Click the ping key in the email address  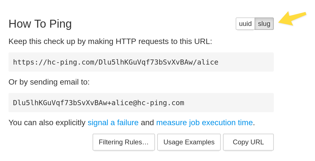point(60,103)
